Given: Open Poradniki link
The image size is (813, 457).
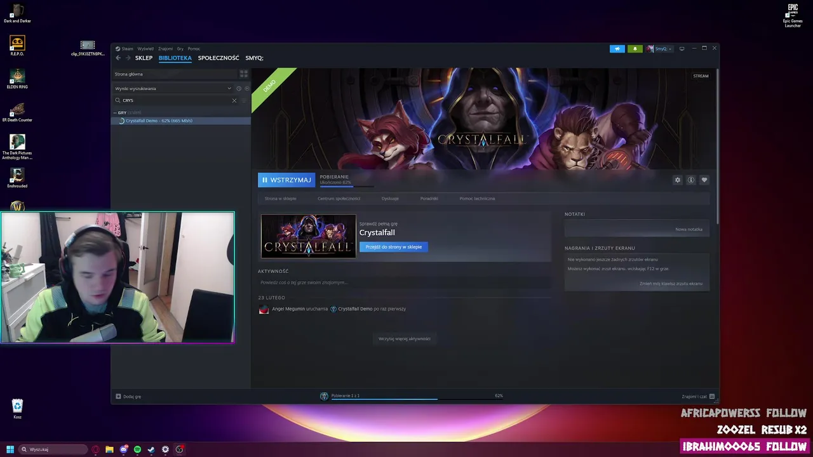Looking at the screenshot, I should tap(429, 199).
